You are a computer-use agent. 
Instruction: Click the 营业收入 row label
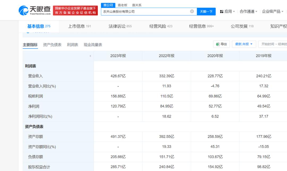(x=36, y=76)
